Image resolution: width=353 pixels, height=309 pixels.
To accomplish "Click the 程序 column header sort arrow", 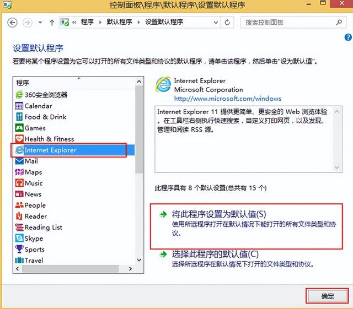I will tap(79, 78).
